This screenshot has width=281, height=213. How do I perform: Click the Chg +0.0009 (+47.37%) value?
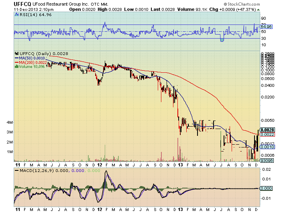232,9
